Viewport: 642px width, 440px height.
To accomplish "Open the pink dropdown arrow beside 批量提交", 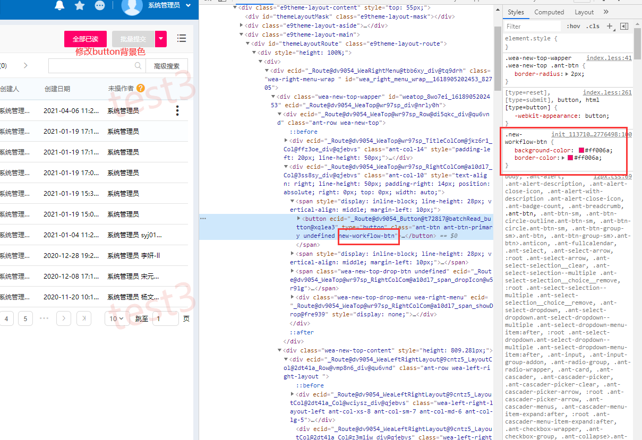I will click(x=161, y=39).
